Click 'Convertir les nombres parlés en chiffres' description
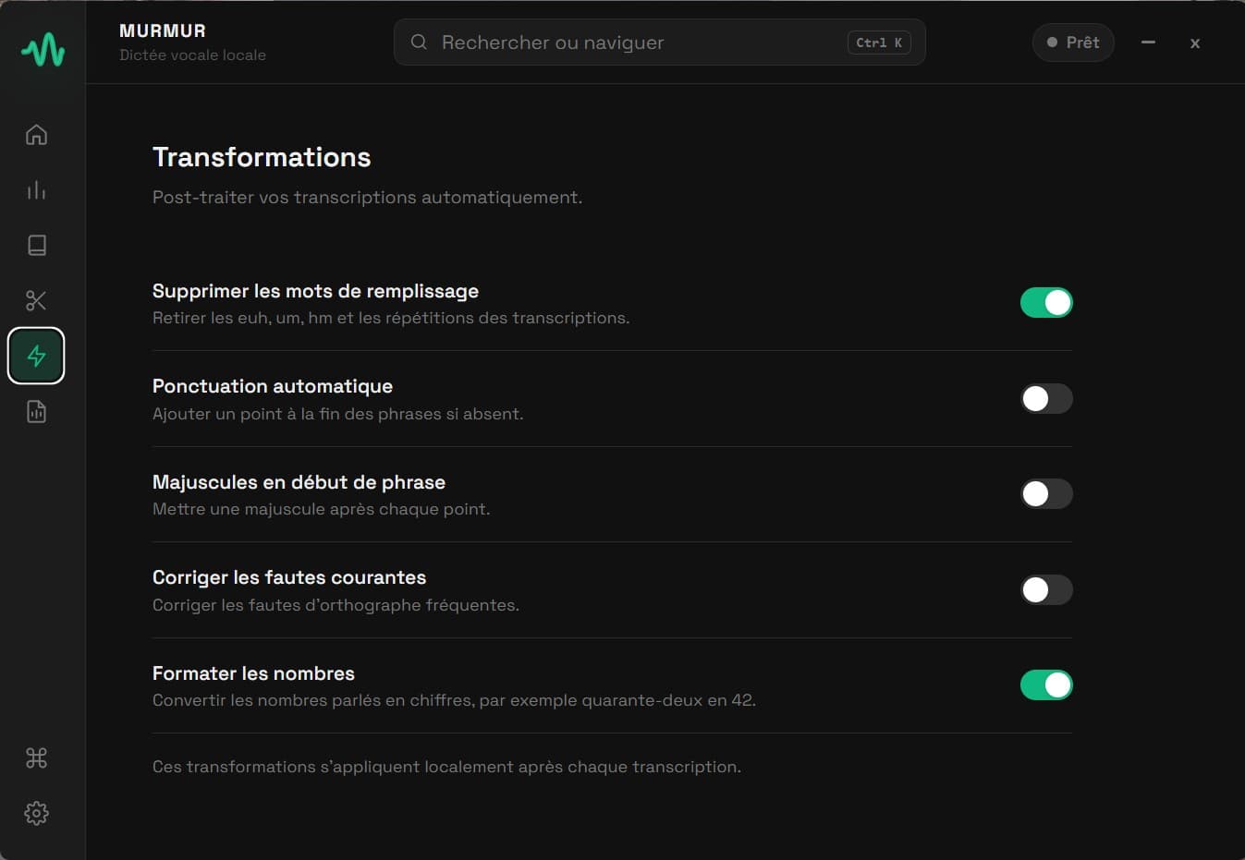Screen dimensions: 1245x860 coord(454,700)
